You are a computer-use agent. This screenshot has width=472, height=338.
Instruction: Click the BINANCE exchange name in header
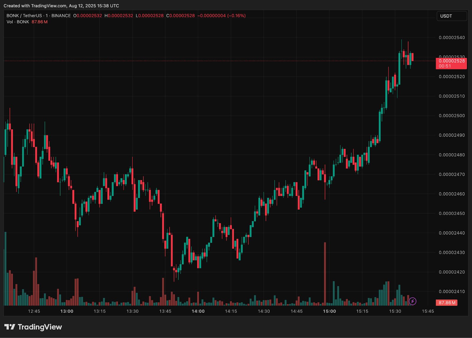click(x=61, y=16)
